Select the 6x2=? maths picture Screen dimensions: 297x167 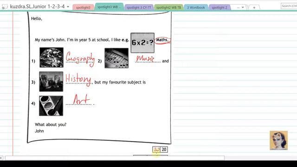[x=142, y=43]
